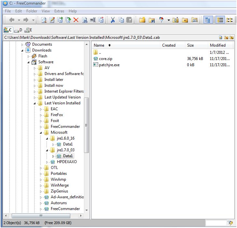Click the View file magnifier icon
237x228 pixels.
point(44,20)
